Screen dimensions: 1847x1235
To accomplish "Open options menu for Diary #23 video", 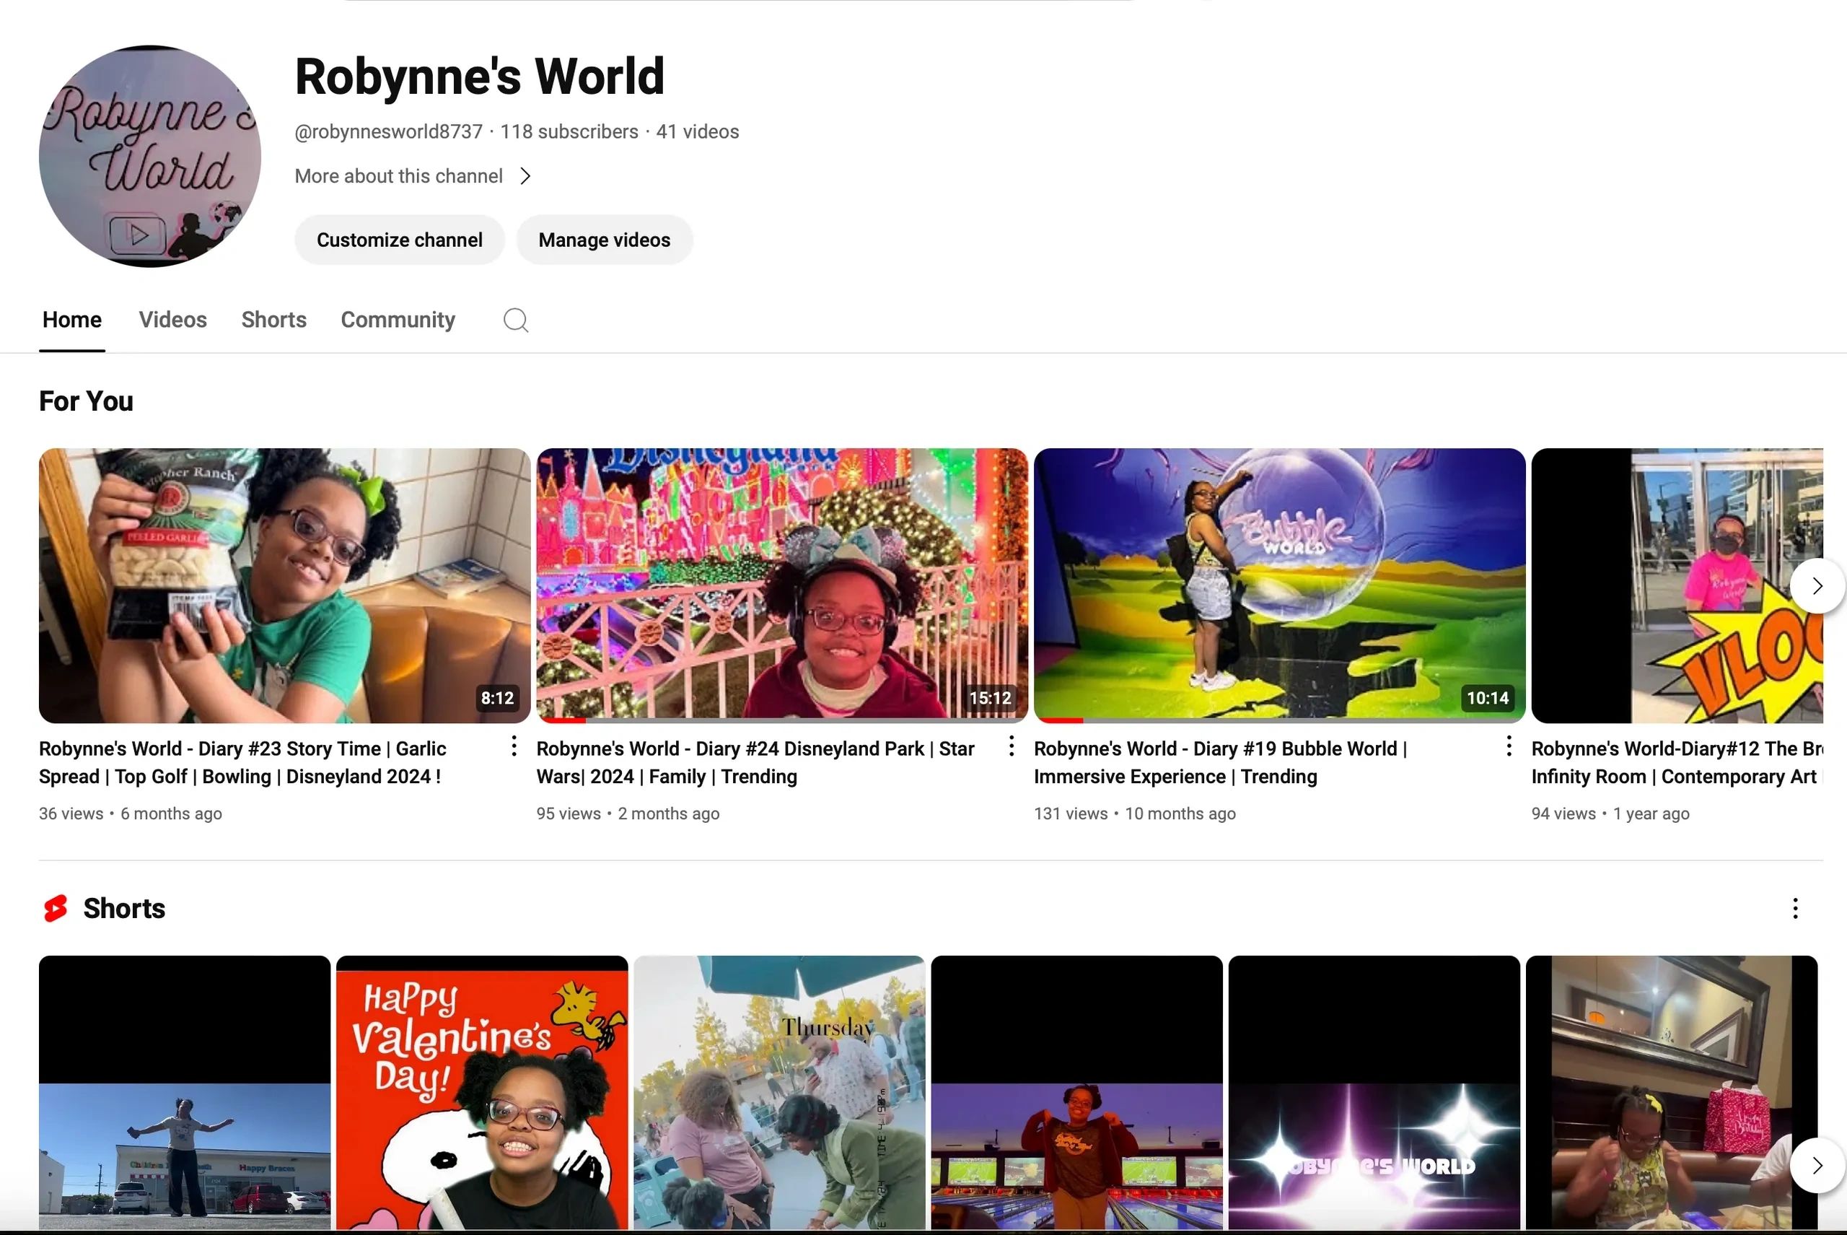I will (513, 745).
